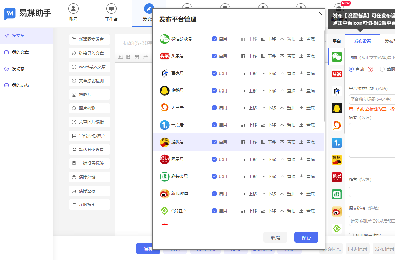Select 網易 icon in right platform strip

[x=336, y=177]
